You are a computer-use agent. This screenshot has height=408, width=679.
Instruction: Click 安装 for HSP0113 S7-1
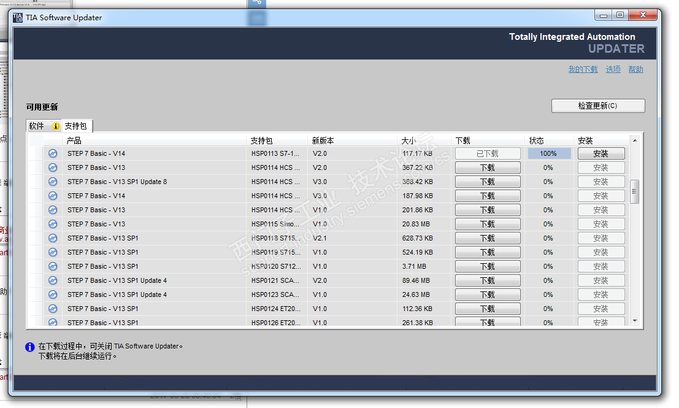click(x=601, y=153)
